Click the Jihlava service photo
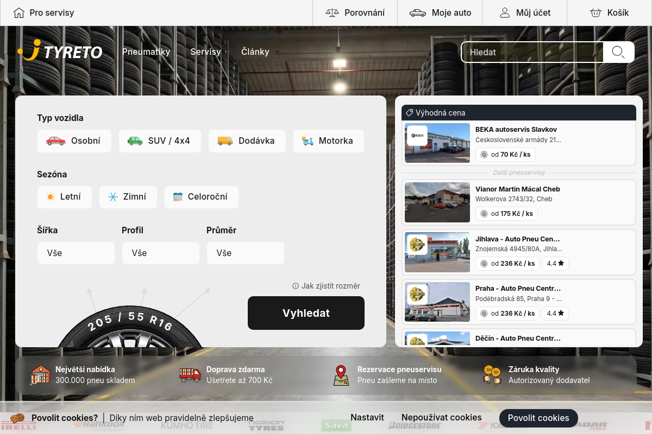Viewport: 652px width, 434px height. click(437, 252)
